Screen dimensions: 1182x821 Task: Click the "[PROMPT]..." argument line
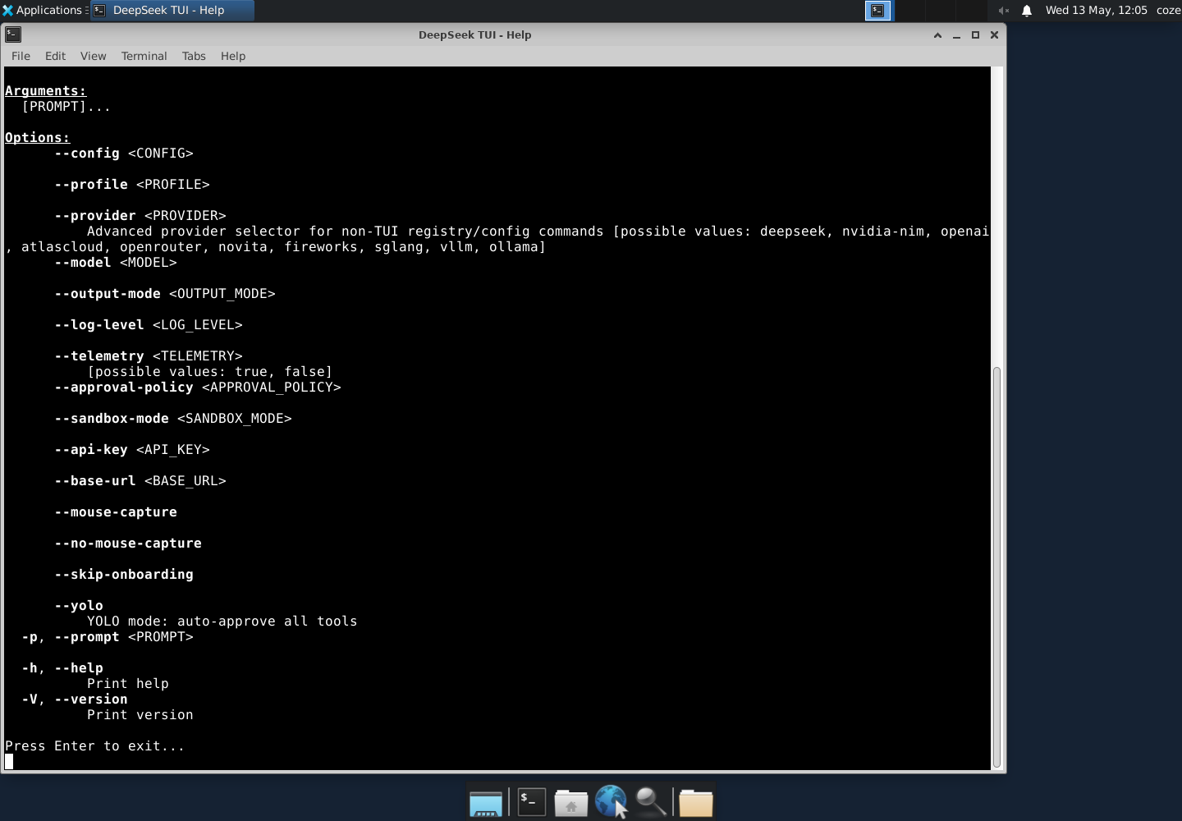click(x=66, y=107)
